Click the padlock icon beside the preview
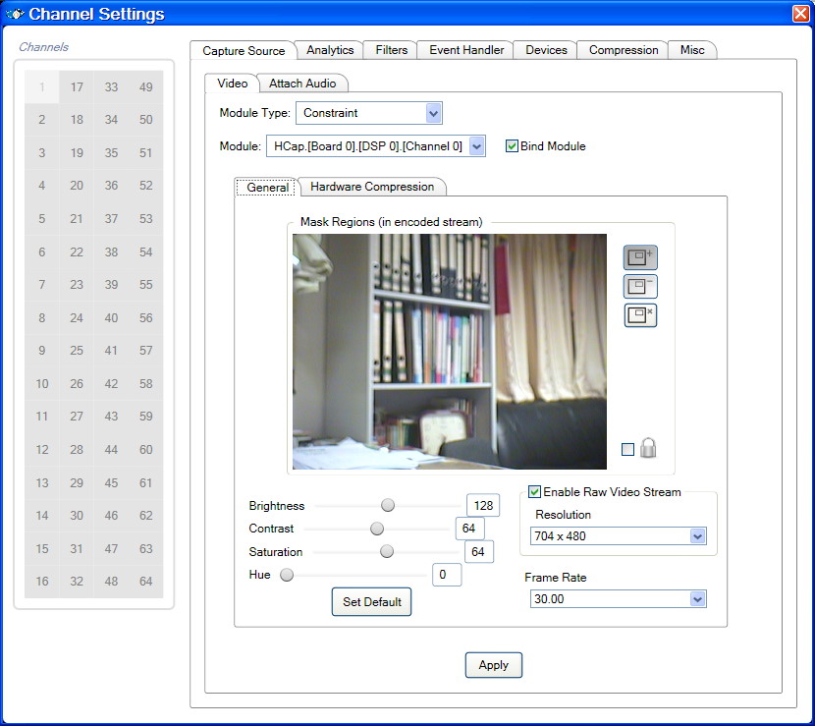This screenshot has width=815, height=726. click(648, 449)
